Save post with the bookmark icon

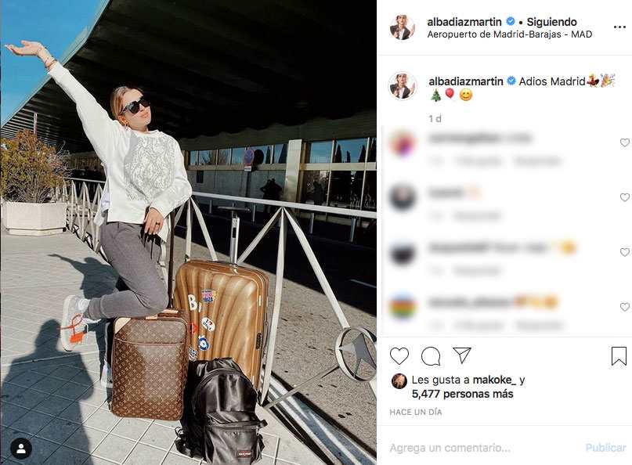(x=619, y=356)
